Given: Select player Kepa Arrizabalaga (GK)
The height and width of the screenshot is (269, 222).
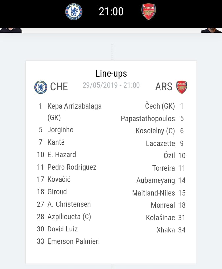Looking at the screenshot, I should (74, 112).
